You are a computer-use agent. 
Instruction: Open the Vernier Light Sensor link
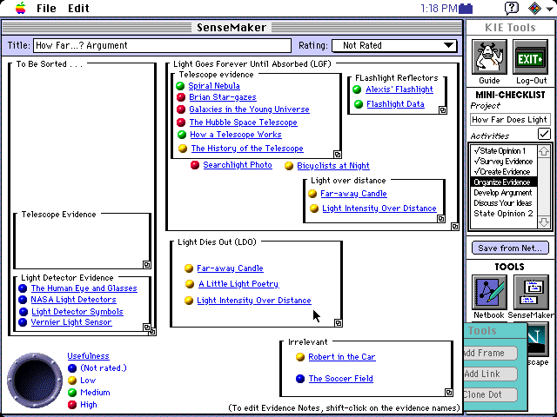coord(71,322)
